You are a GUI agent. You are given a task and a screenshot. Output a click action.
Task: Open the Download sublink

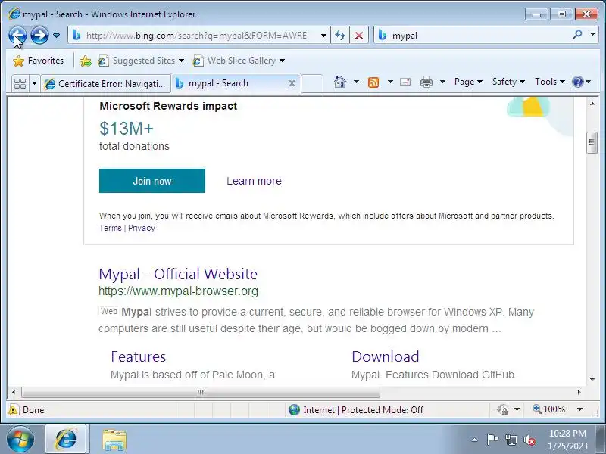coord(386,356)
